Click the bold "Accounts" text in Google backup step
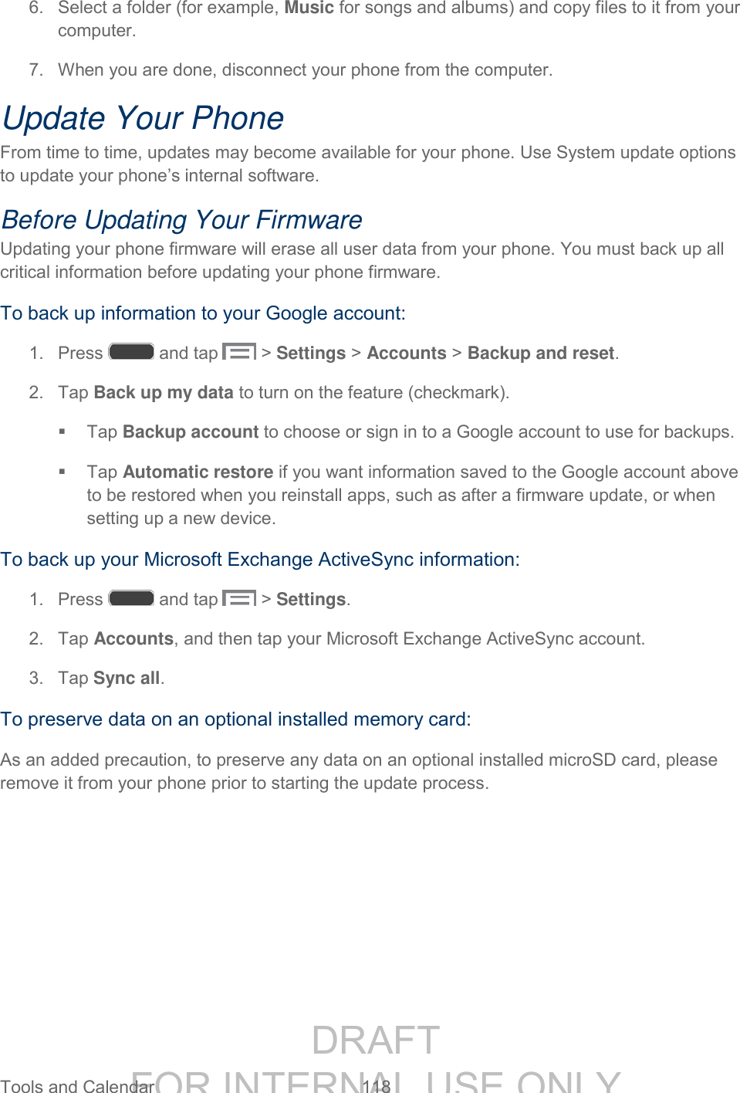The height and width of the screenshot is (1093, 740). [x=407, y=354]
